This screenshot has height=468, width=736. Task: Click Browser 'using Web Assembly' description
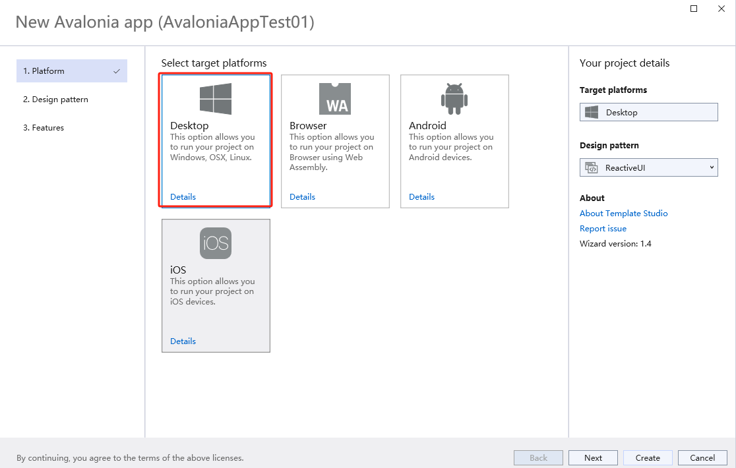[326, 162]
